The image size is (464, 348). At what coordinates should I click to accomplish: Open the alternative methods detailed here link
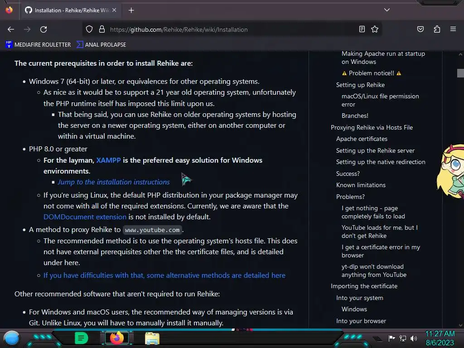coord(164,275)
